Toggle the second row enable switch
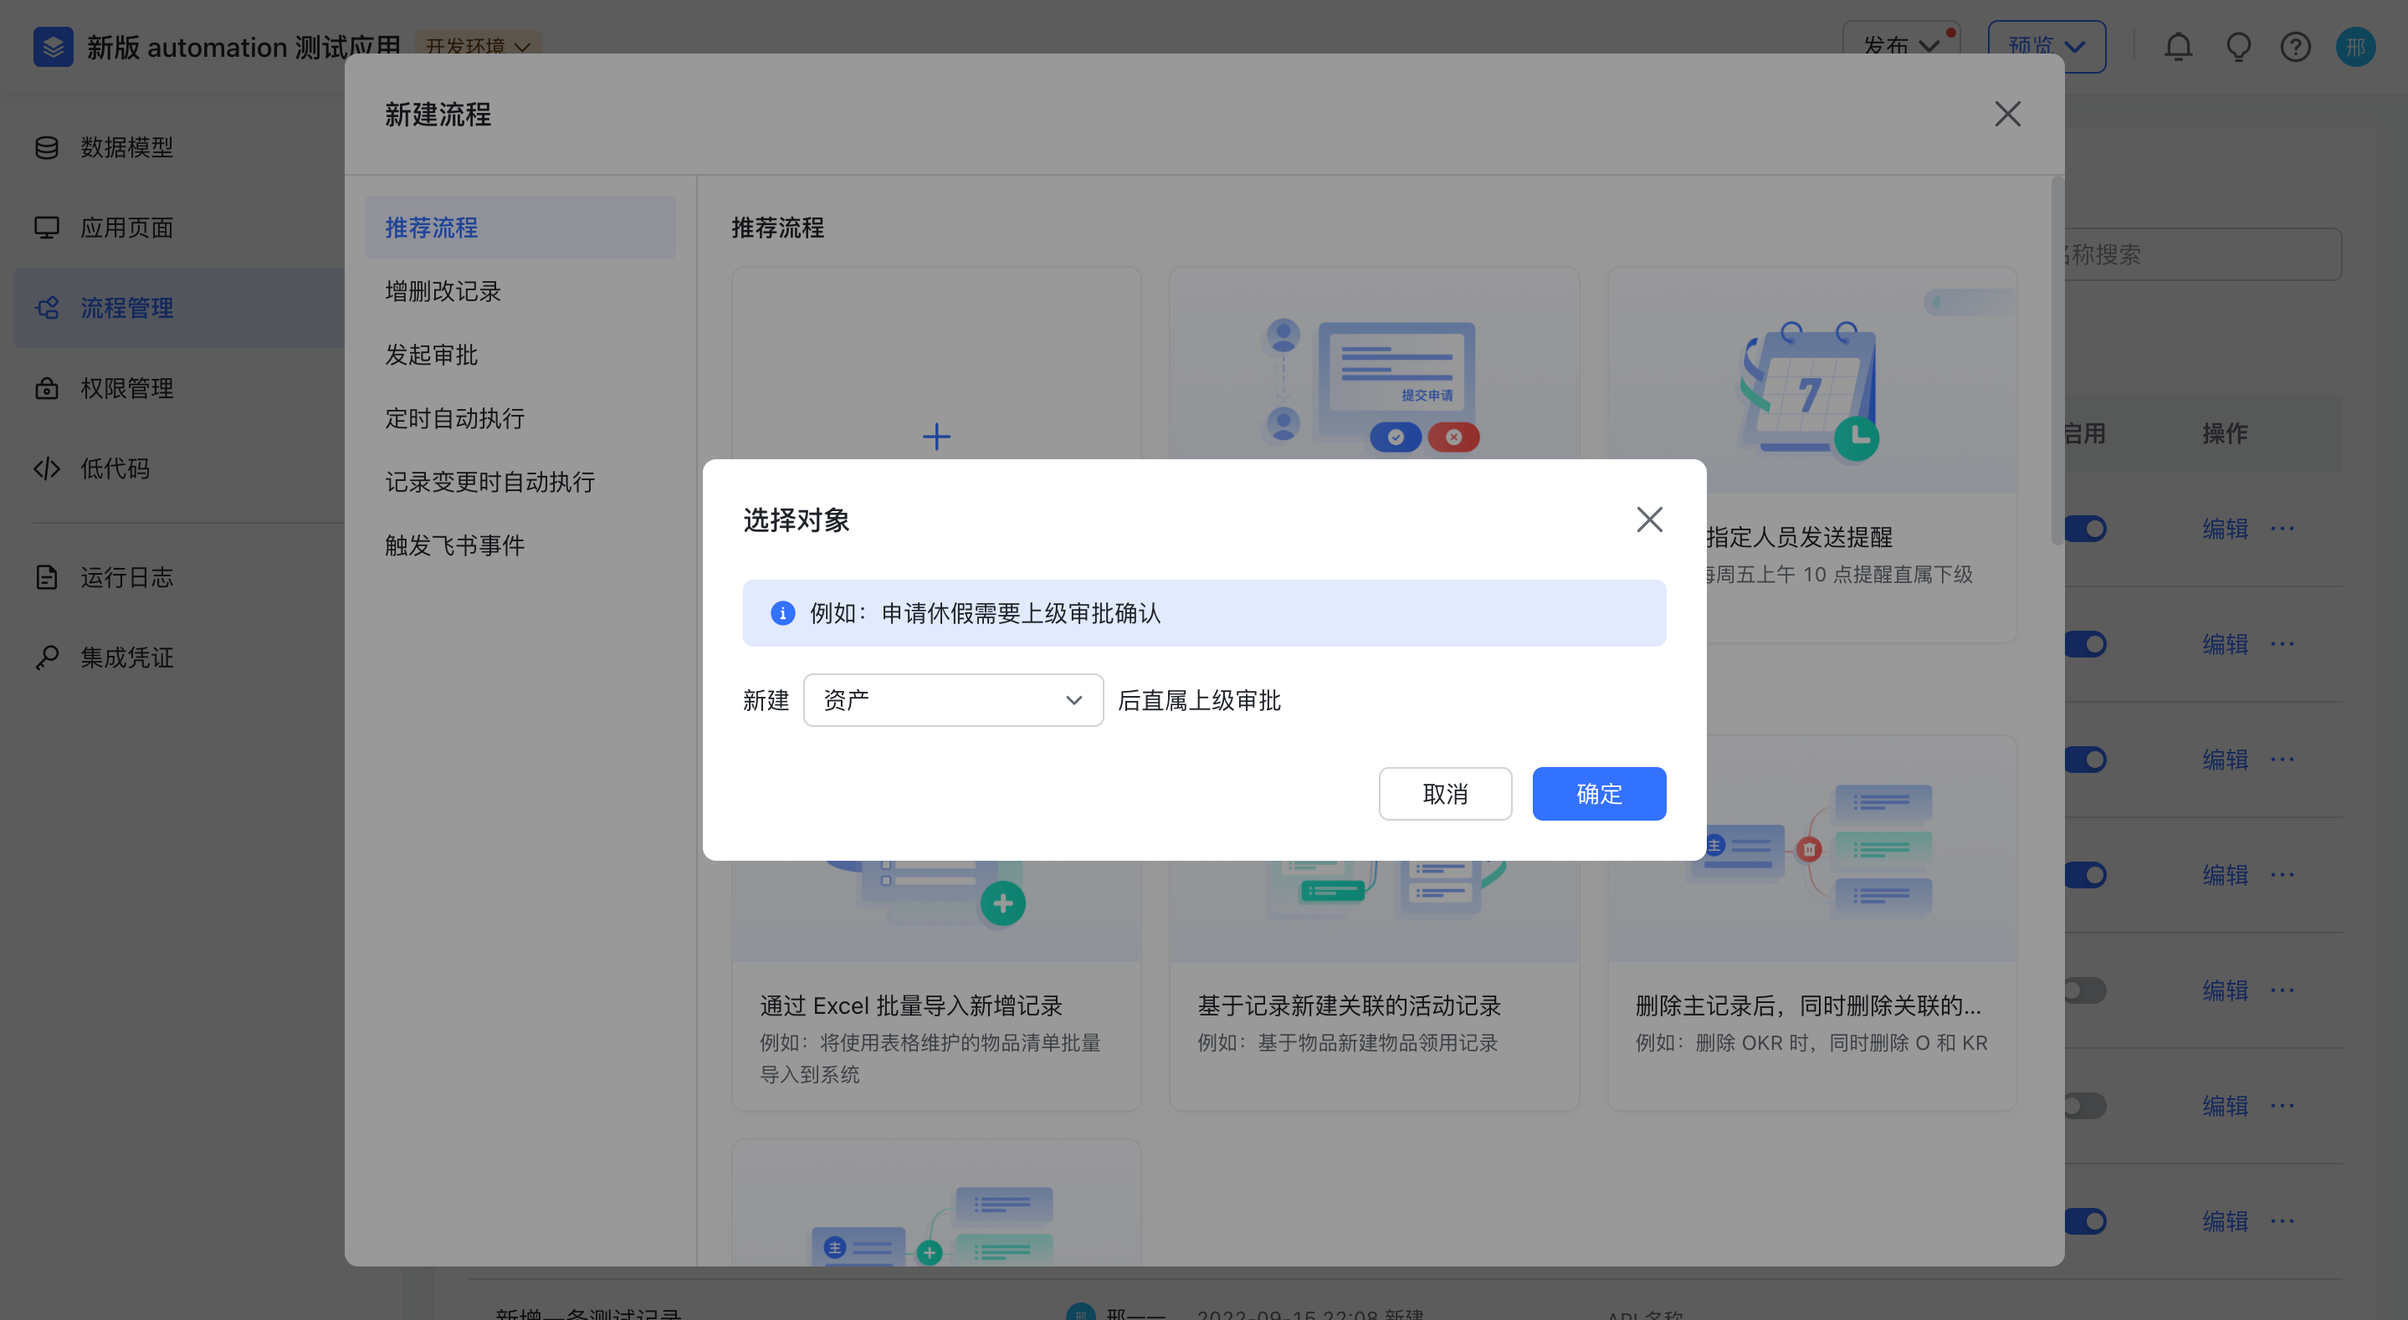Image resolution: width=2408 pixels, height=1320 pixels. [x=2086, y=644]
